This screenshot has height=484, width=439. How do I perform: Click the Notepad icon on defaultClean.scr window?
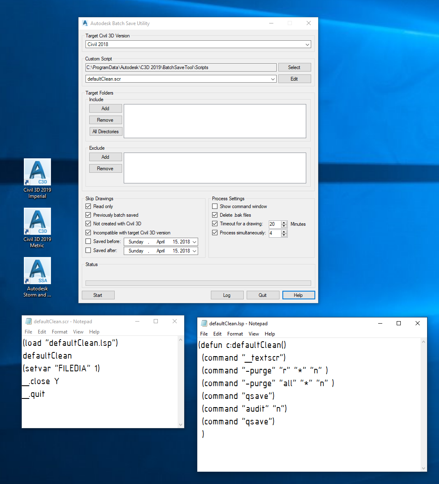[28, 321]
